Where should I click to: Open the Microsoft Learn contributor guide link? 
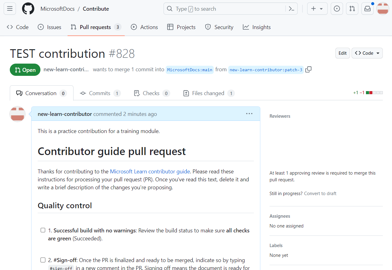150,171
